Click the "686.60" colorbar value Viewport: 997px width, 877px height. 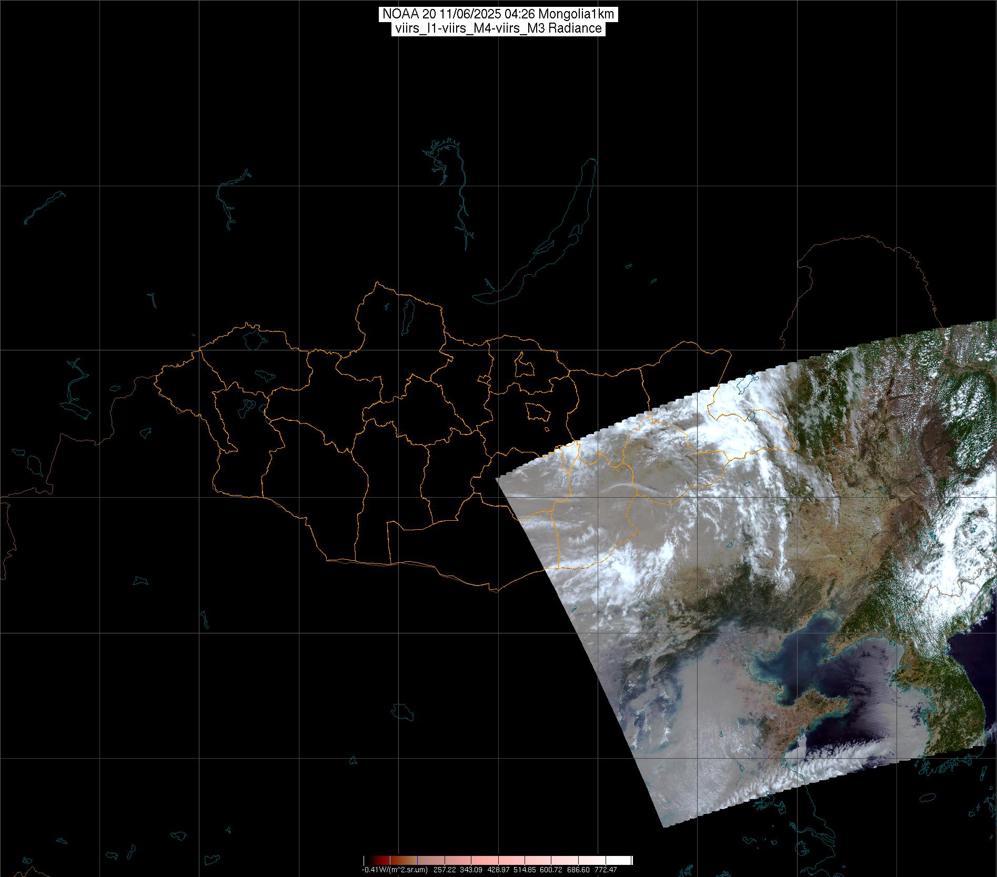tap(578, 870)
